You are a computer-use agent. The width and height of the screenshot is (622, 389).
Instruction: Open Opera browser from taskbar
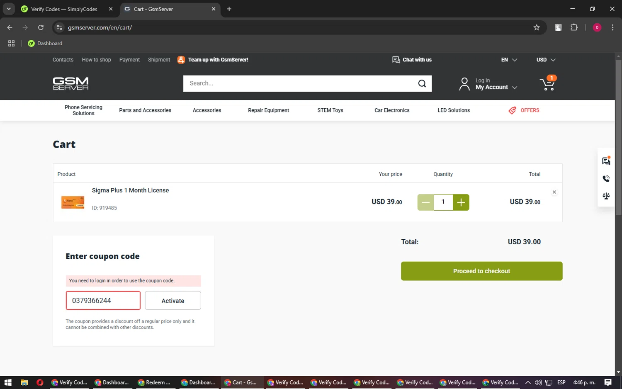click(x=40, y=382)
